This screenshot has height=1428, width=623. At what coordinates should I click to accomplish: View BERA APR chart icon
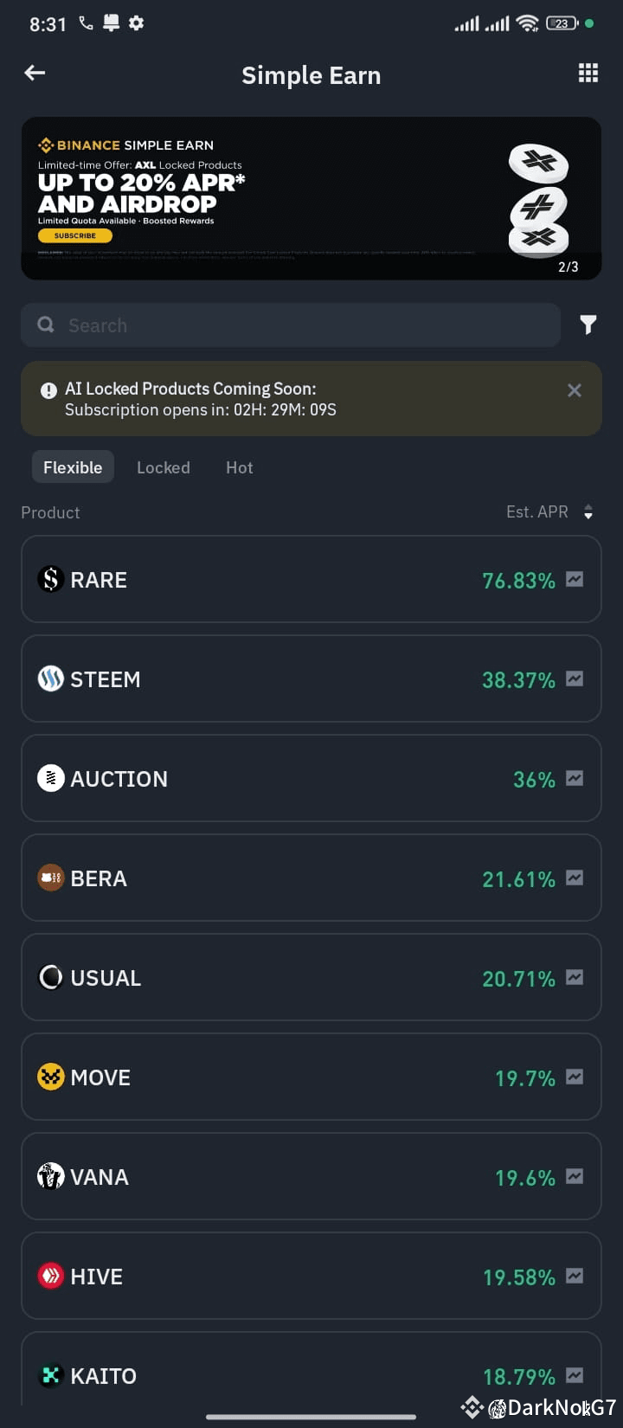pos(575,878)
